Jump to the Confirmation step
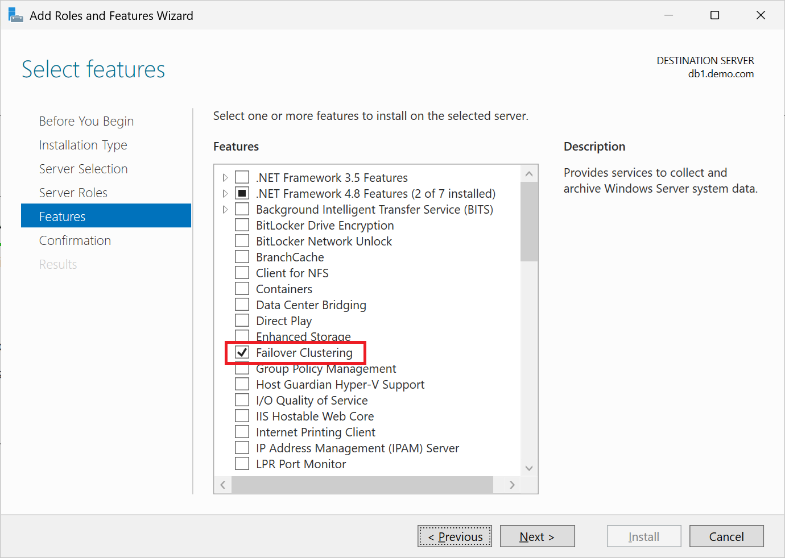This screenshot has height=558, width=785. [x=75, y=240]
